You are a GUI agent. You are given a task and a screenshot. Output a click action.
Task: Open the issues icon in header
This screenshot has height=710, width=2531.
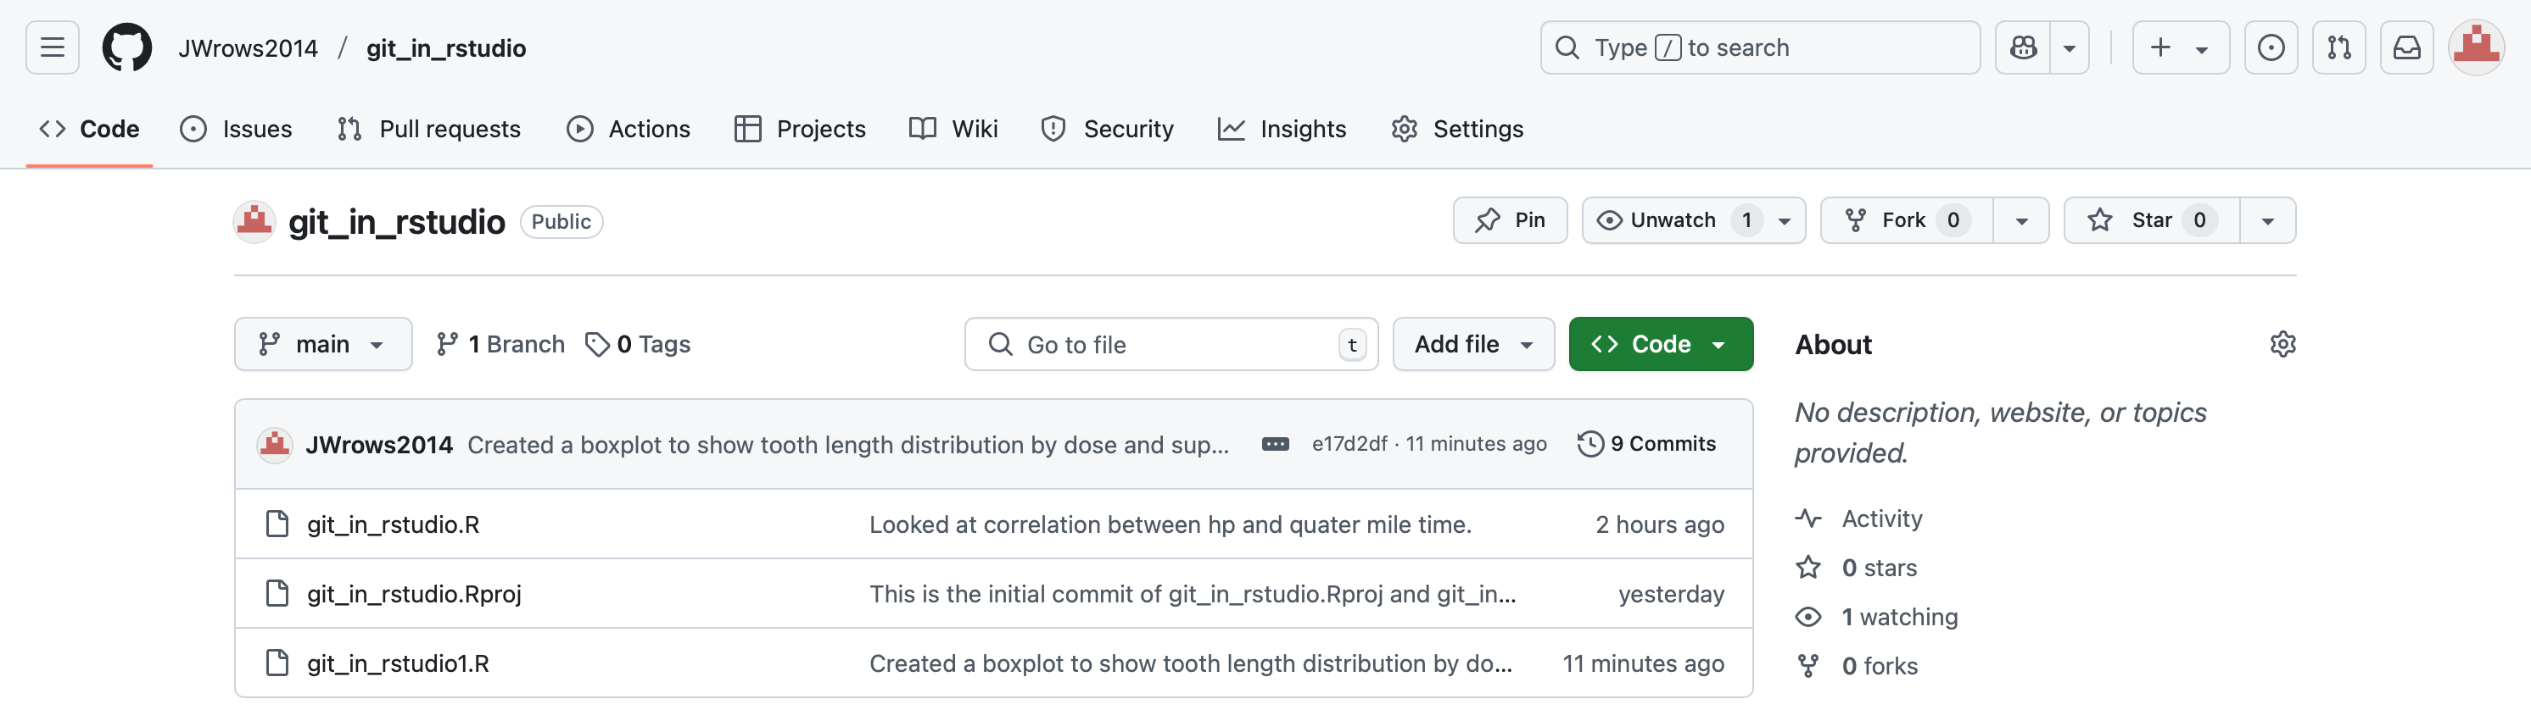point(2271,47)
